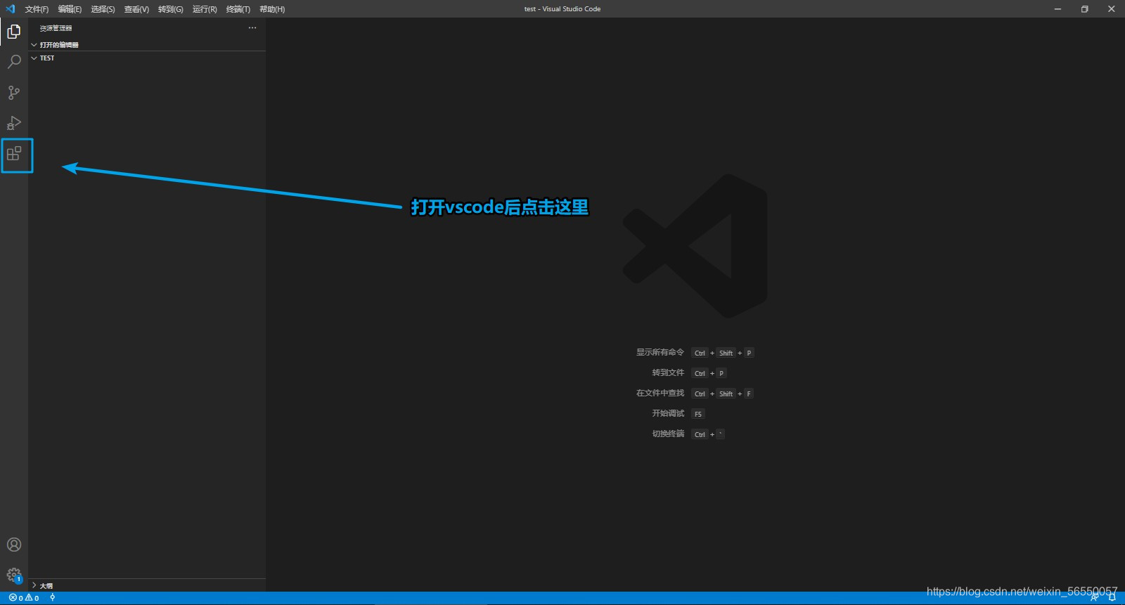Open the 编辑(E) menu

point(70,9)
